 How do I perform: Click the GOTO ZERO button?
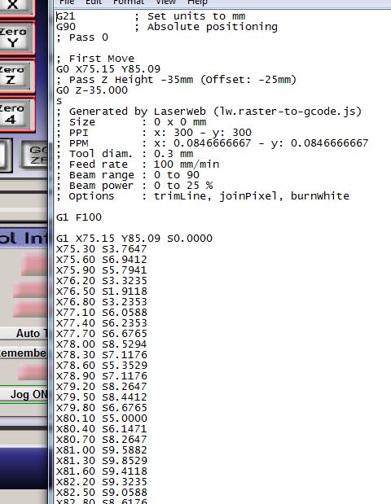35,155
